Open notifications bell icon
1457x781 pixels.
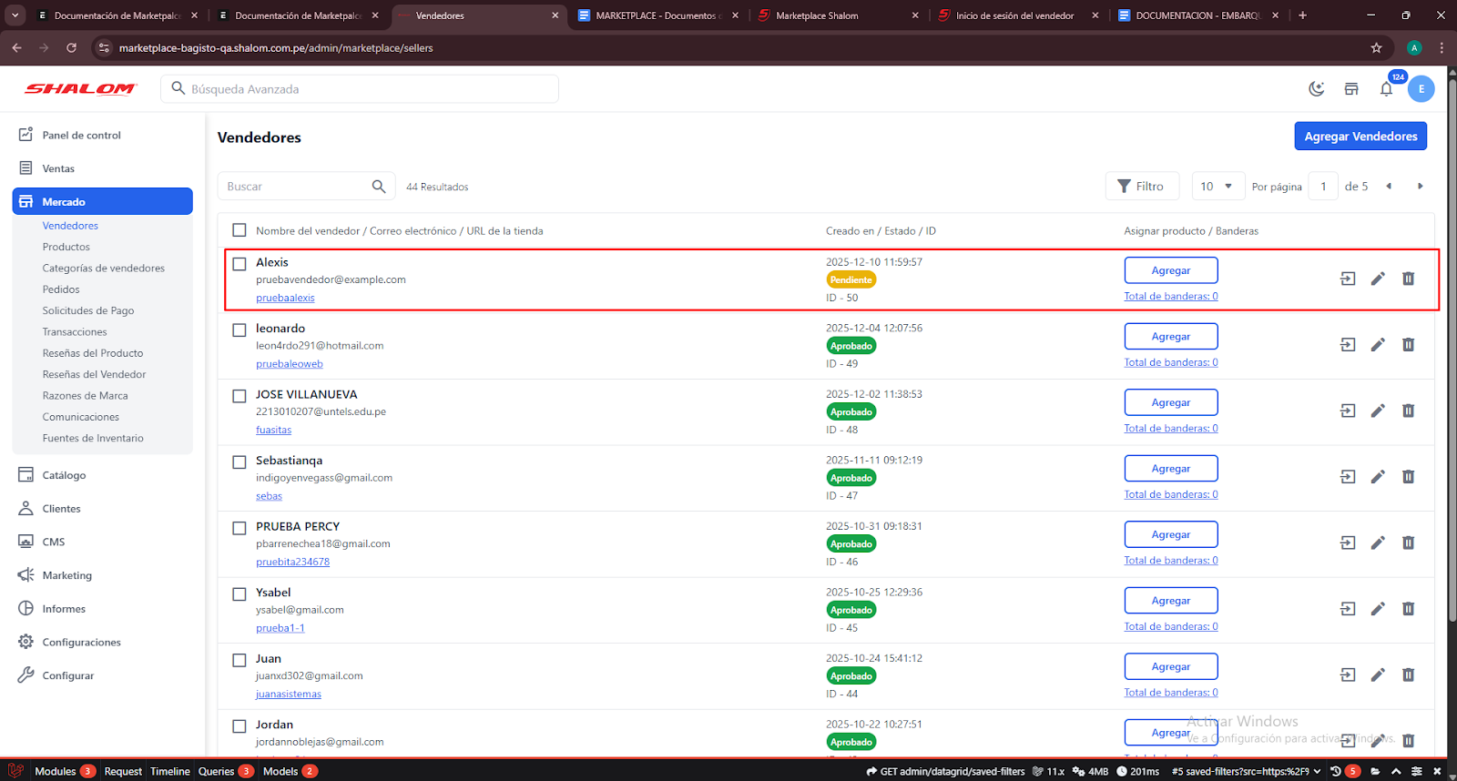(1386, 89)
